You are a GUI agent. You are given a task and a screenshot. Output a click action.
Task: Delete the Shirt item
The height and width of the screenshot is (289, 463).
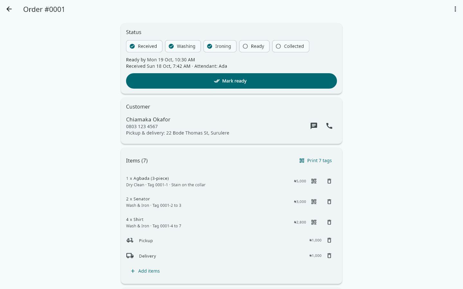point(329,222)
